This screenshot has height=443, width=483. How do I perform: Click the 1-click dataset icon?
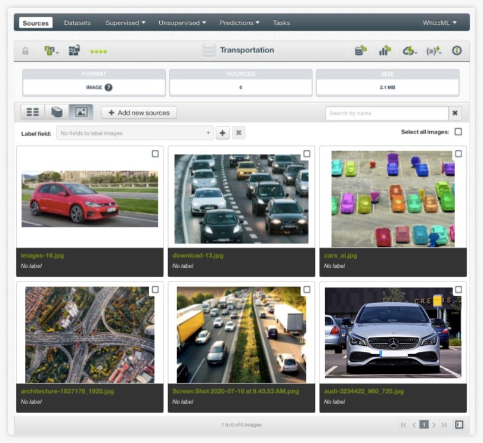(x=360, y=51)
